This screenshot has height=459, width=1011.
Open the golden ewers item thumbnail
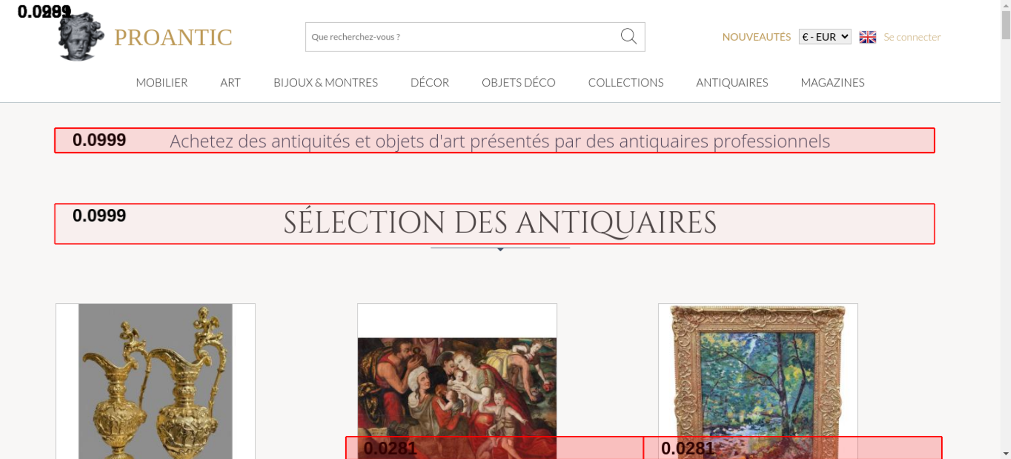(x=155, y=379)
